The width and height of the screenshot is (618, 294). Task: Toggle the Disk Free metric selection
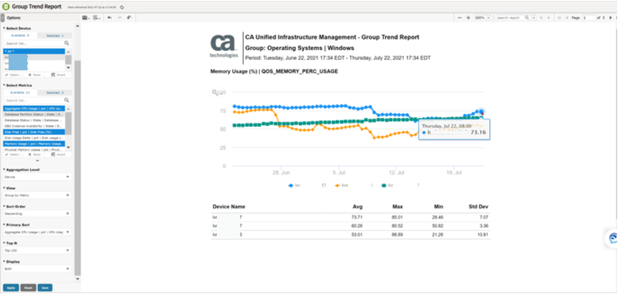point(34,132)
